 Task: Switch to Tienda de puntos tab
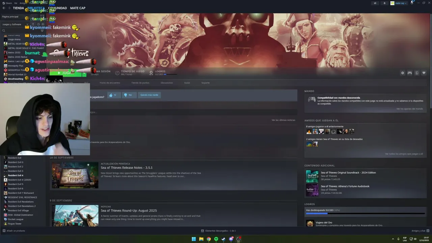coord(140,83)
